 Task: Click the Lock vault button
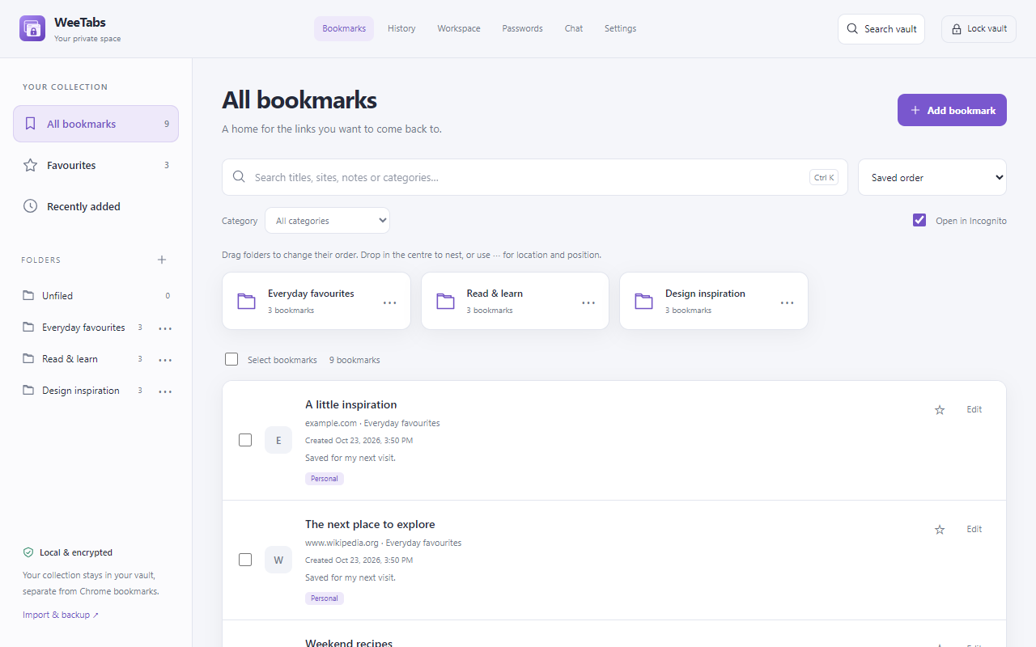(979, 28)
